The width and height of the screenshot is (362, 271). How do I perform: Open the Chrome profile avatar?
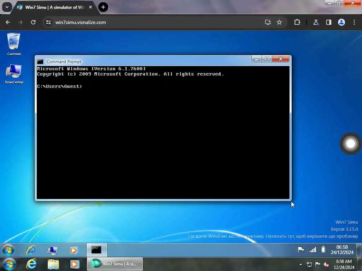341,22
